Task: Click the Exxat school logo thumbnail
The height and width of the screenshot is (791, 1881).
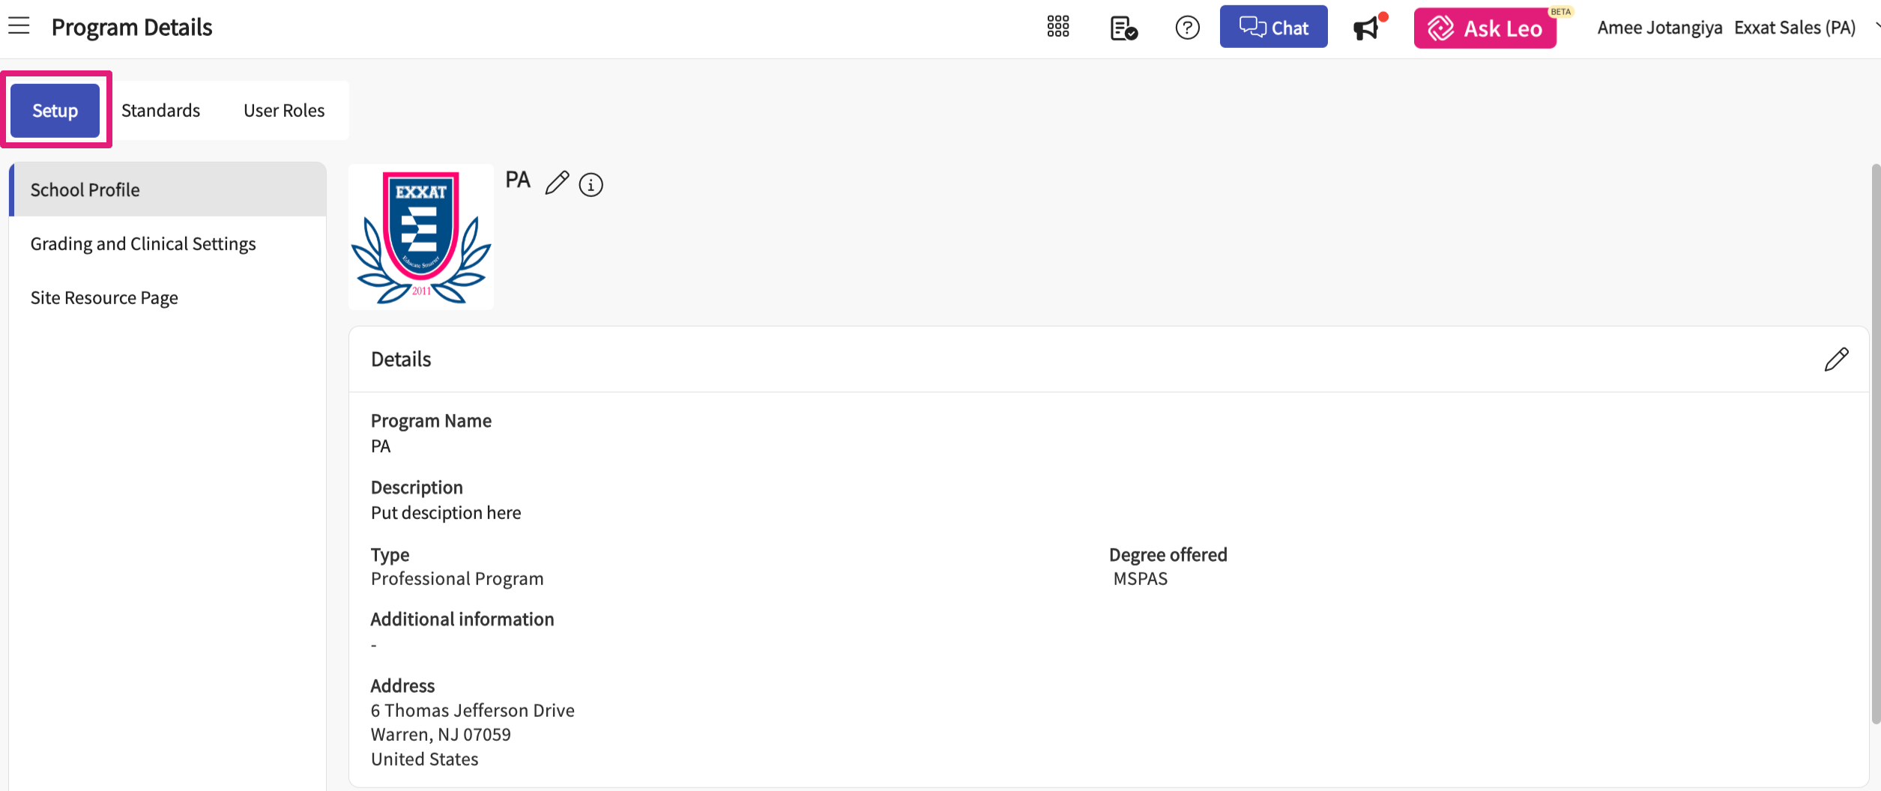Action: click(x=421, y=237)
